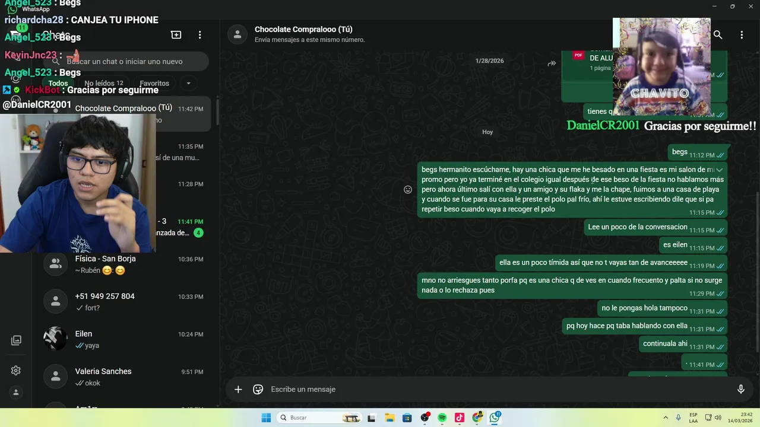
Task: Click the "1/28/2026" date label
Action: [489, 61]
